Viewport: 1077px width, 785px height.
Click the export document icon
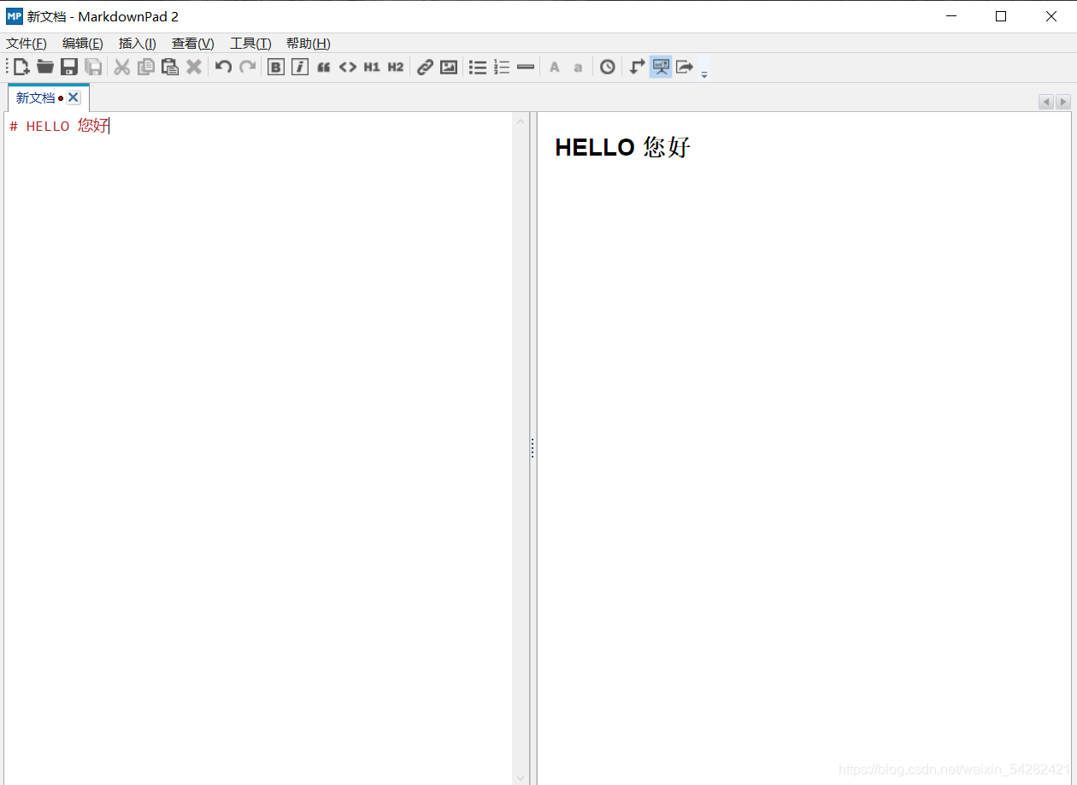click(x=685, y=67)
